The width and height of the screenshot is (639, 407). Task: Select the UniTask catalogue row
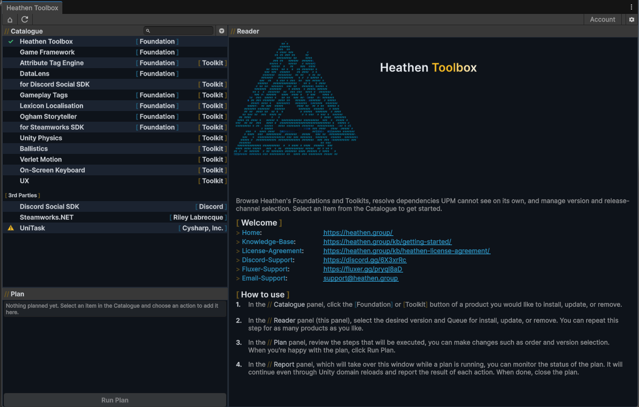point(115,228)
